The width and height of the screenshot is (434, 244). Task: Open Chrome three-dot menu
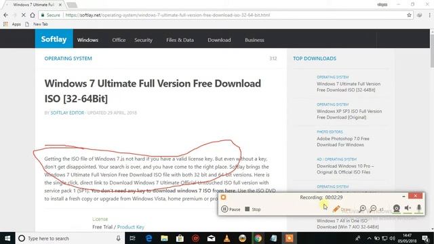point(429,15)
